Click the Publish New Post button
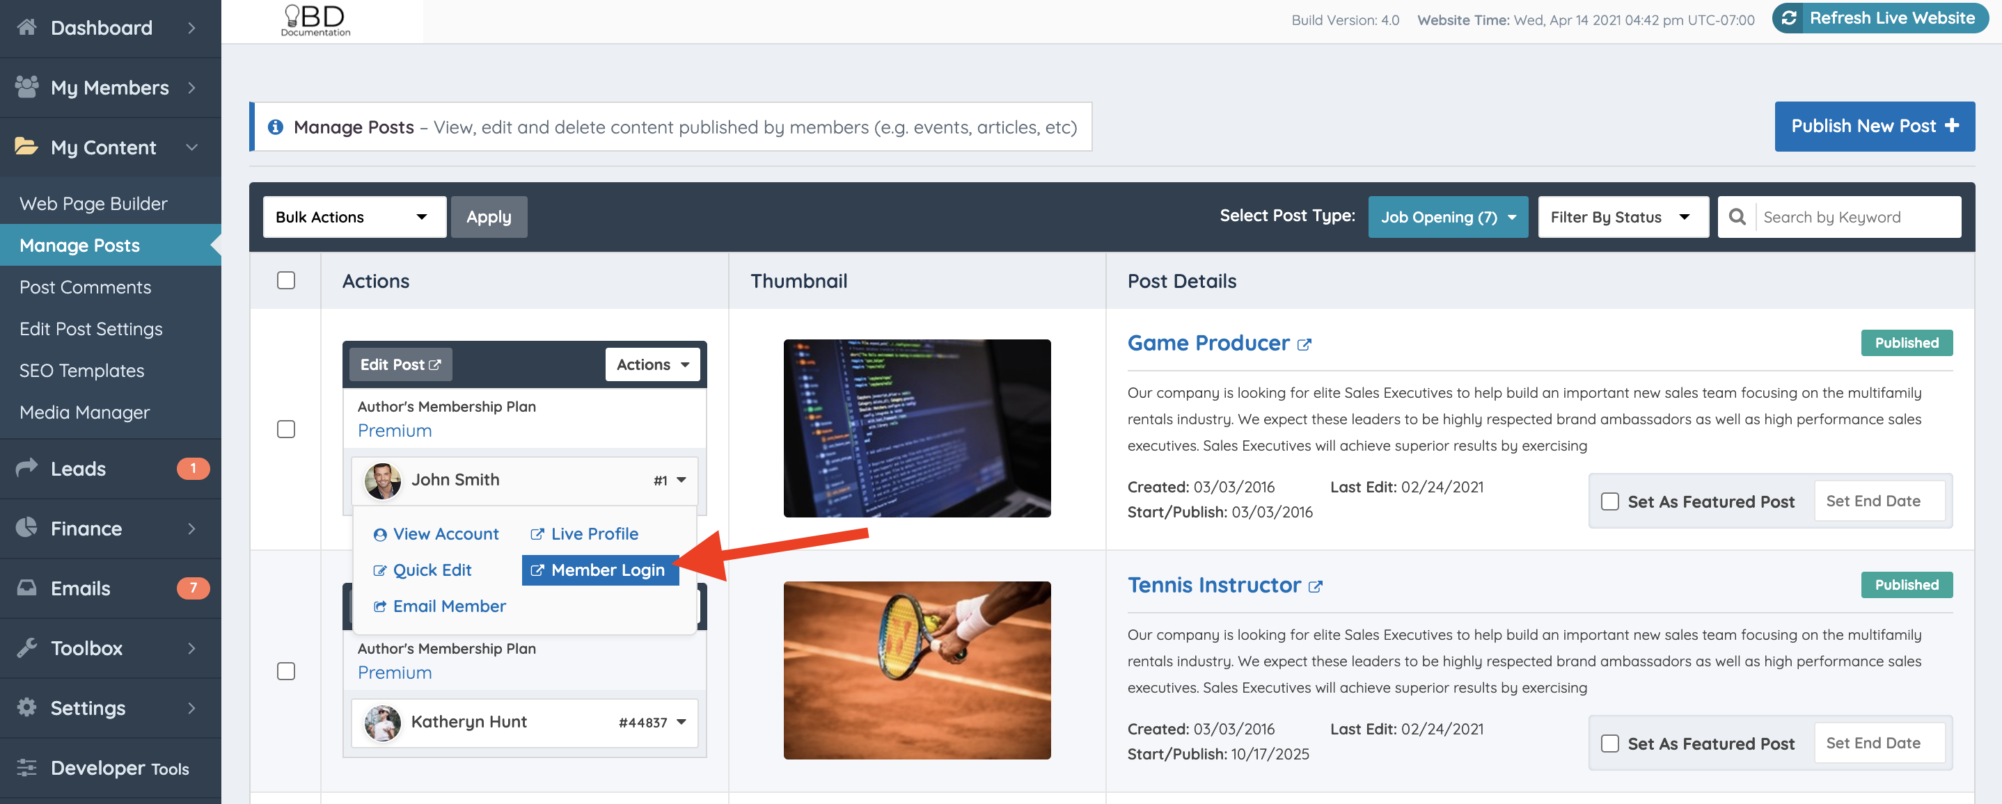Screen dimensions: 2002x804 click(1875, 126)
